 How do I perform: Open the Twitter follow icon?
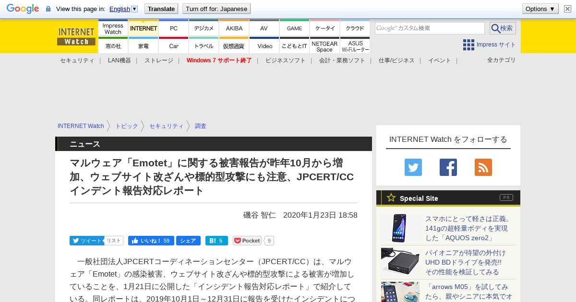coord(413,167)
